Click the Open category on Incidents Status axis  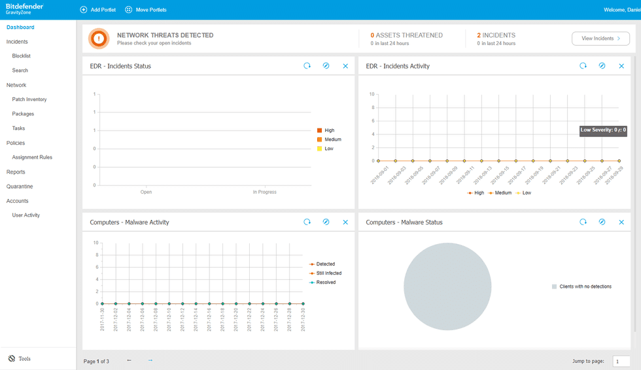[x=146, y=192]
